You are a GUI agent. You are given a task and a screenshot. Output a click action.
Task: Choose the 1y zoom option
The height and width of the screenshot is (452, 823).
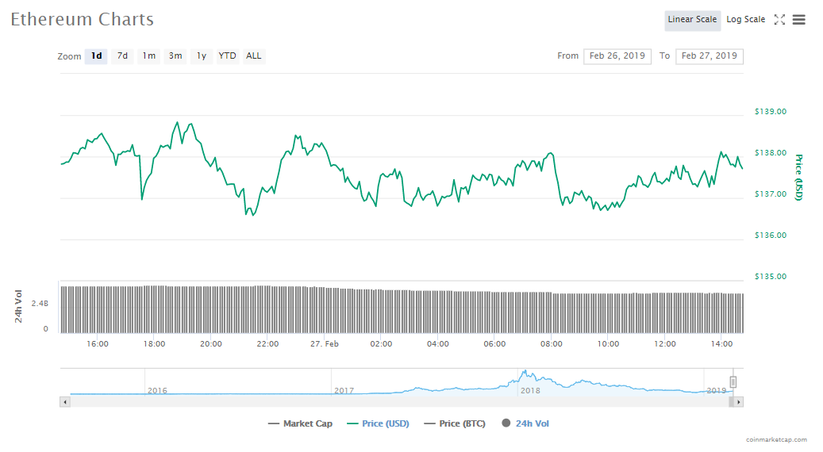click(x=202, y=56)
